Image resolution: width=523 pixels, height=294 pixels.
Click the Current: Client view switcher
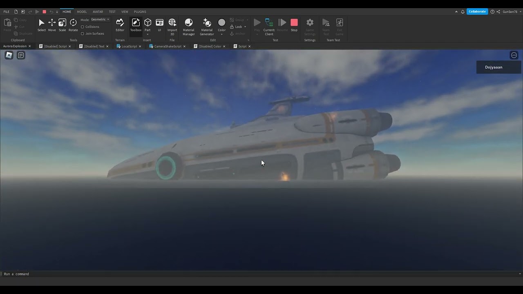point(269,27)
